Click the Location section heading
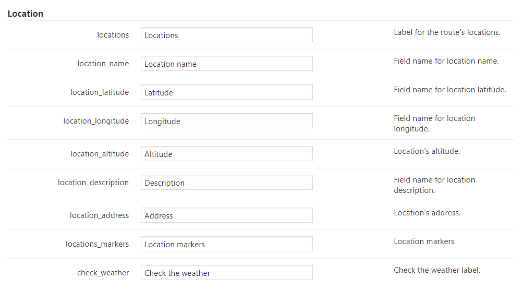523x291 pixels. pos(26,14)
